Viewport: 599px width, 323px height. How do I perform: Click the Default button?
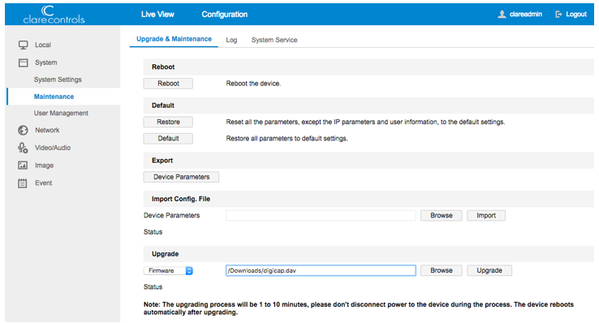click(x=168, y=139)
